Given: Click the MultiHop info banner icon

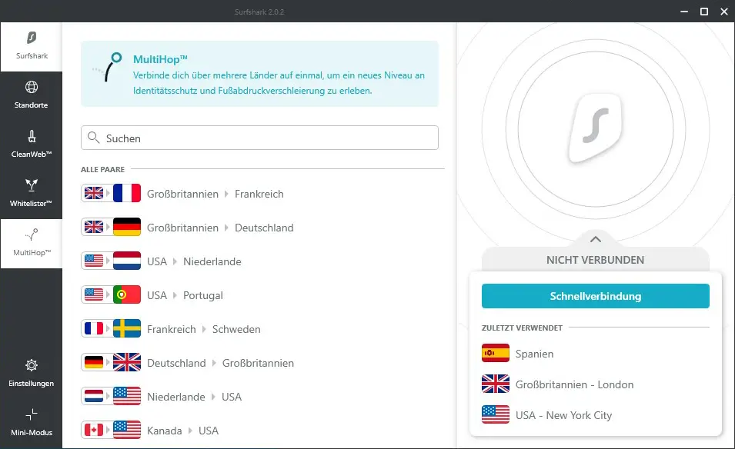Looking at the screenshot, I should pos(109,68).
